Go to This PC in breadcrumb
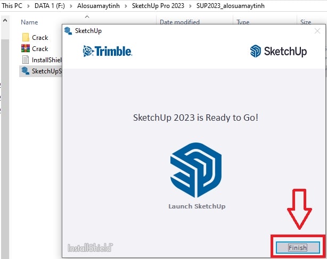The image size is (327, 259). [x=12, y=6]
